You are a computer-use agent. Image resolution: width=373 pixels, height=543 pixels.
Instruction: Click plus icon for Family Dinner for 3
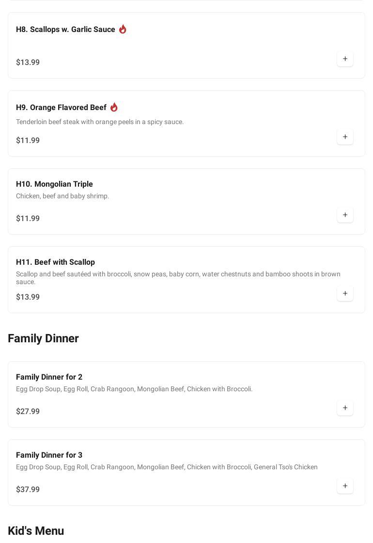[345, 486]
